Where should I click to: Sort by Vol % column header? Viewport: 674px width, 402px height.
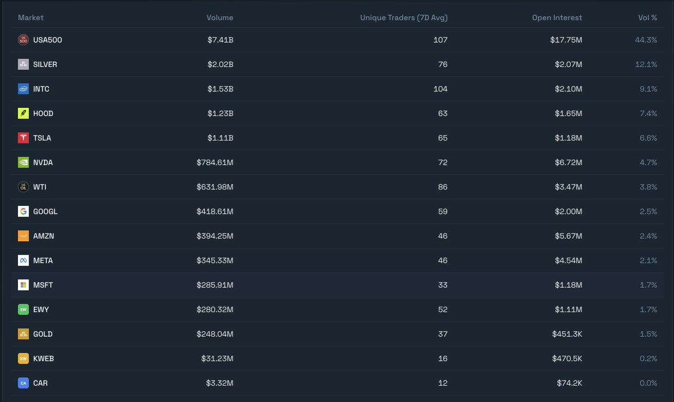pyautogui.click(x=648, y=17)
